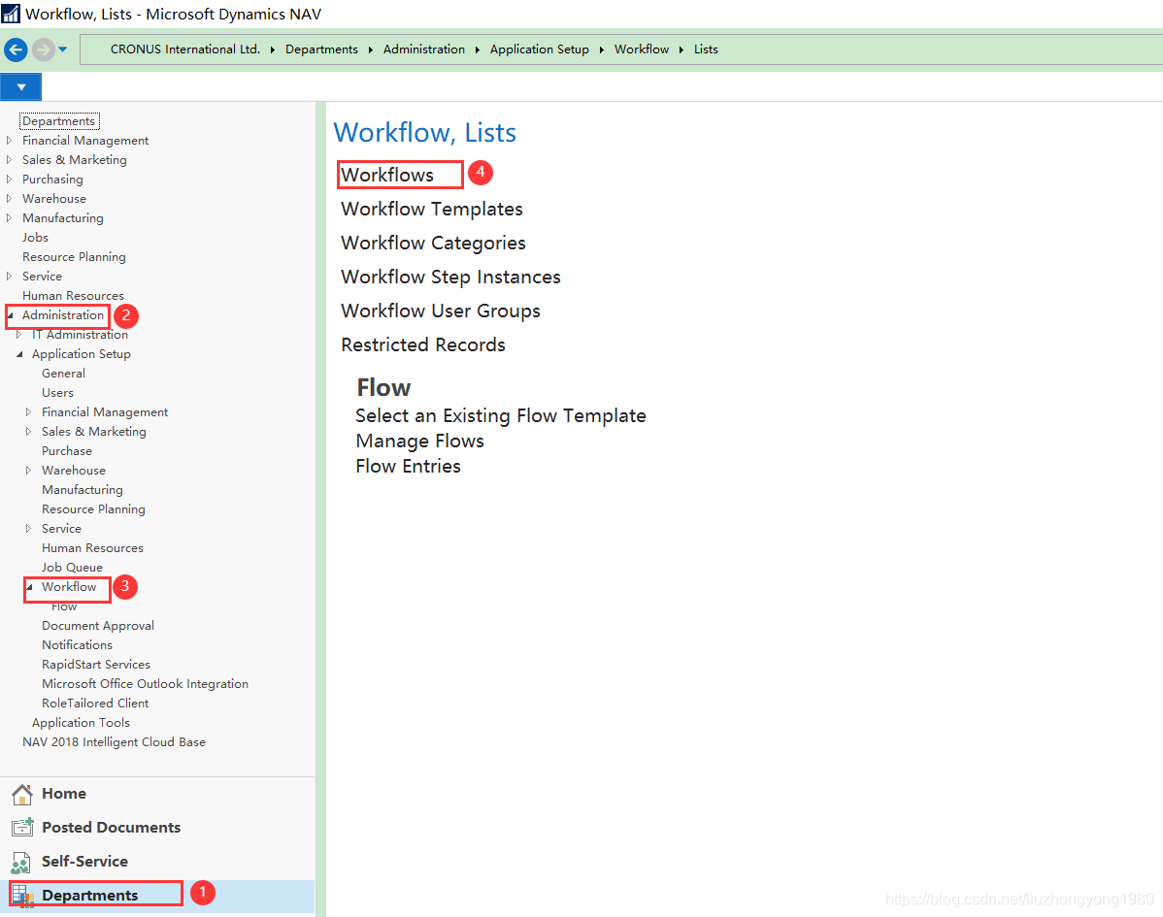Open the Workflows list link

(x=387, y=175)
